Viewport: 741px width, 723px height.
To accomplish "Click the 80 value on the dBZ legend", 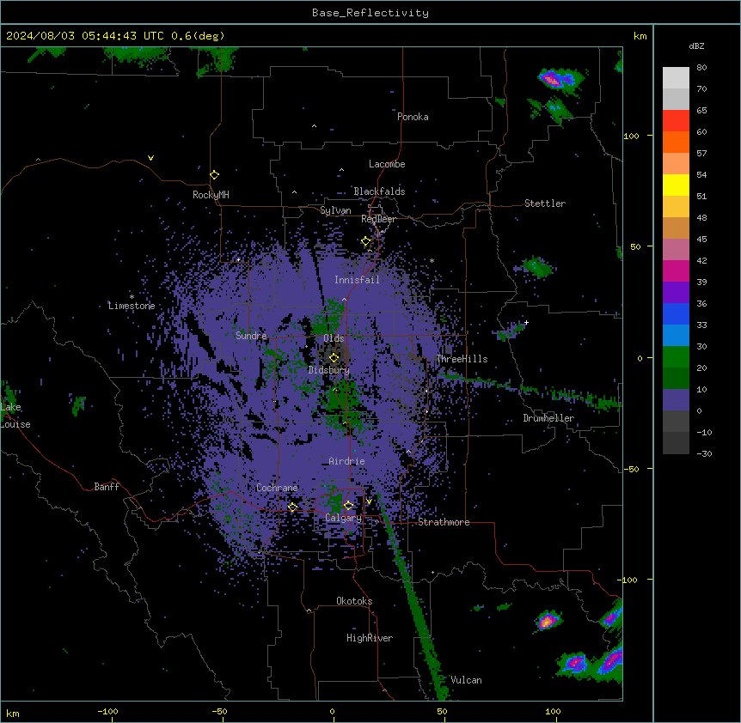I will 701,68.
